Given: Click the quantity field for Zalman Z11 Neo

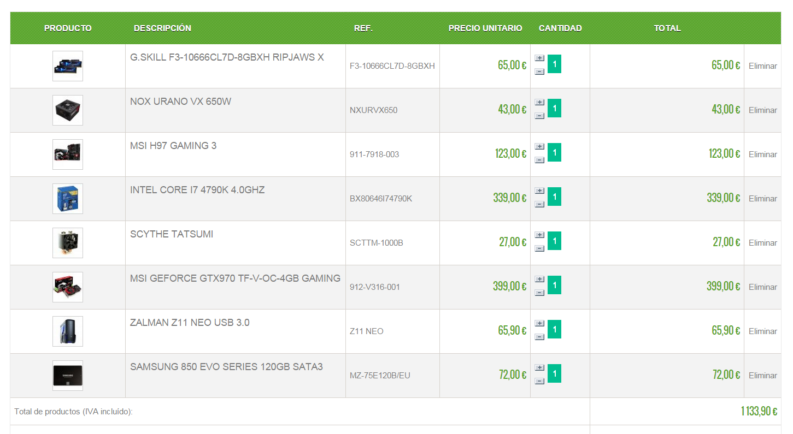Looking at the screenshot, I should tap(554, 329).
